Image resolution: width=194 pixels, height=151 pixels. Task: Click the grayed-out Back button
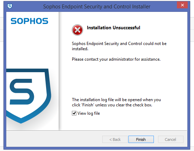point(115,139)
